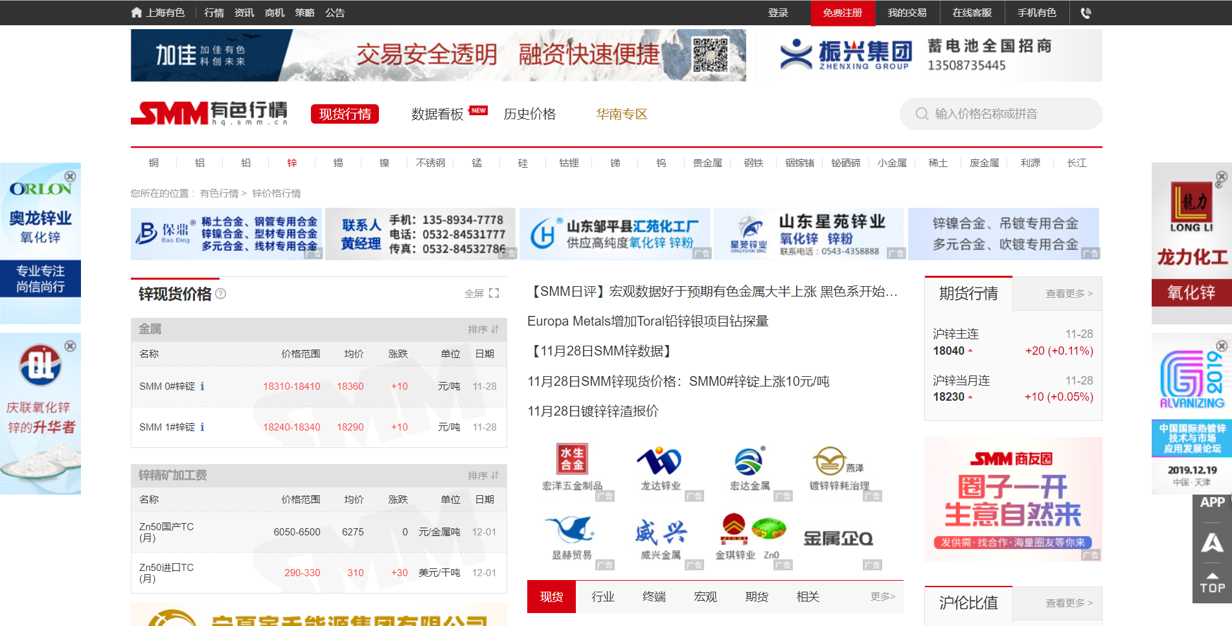Select 现货行情 tab

click(x=345, y=114)
